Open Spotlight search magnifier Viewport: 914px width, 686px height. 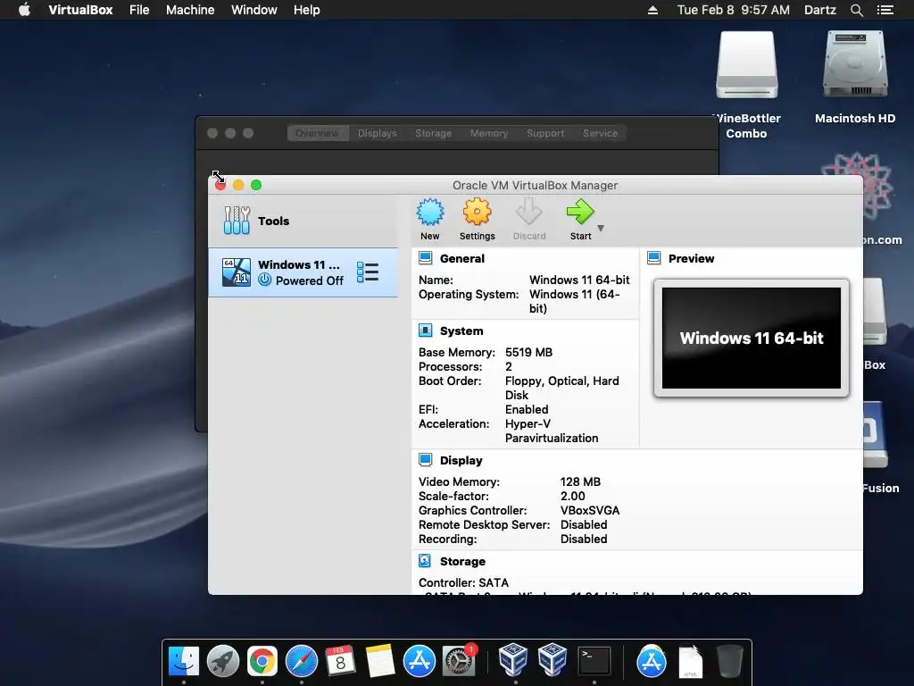pyautogui.click(x=856, y=10)
